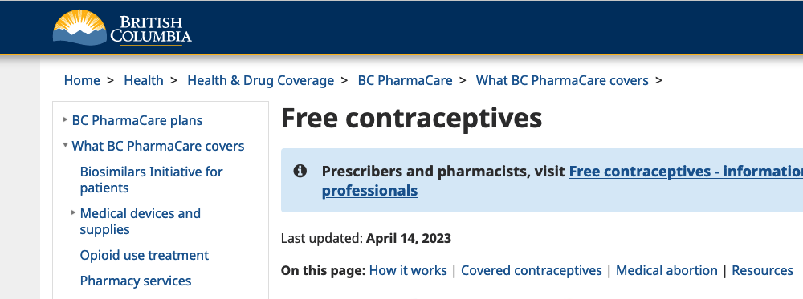Click the info icon in blue banner
The height and width of the screenshot is (299, 803).
pyautogui.click(x=300, y=172)
